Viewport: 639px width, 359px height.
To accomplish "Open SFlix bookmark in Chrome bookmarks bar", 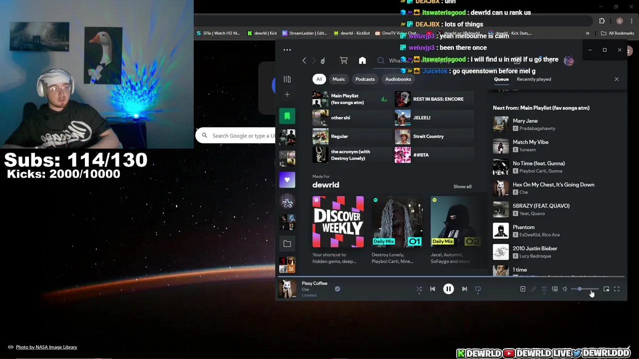I will pos(218,33).
